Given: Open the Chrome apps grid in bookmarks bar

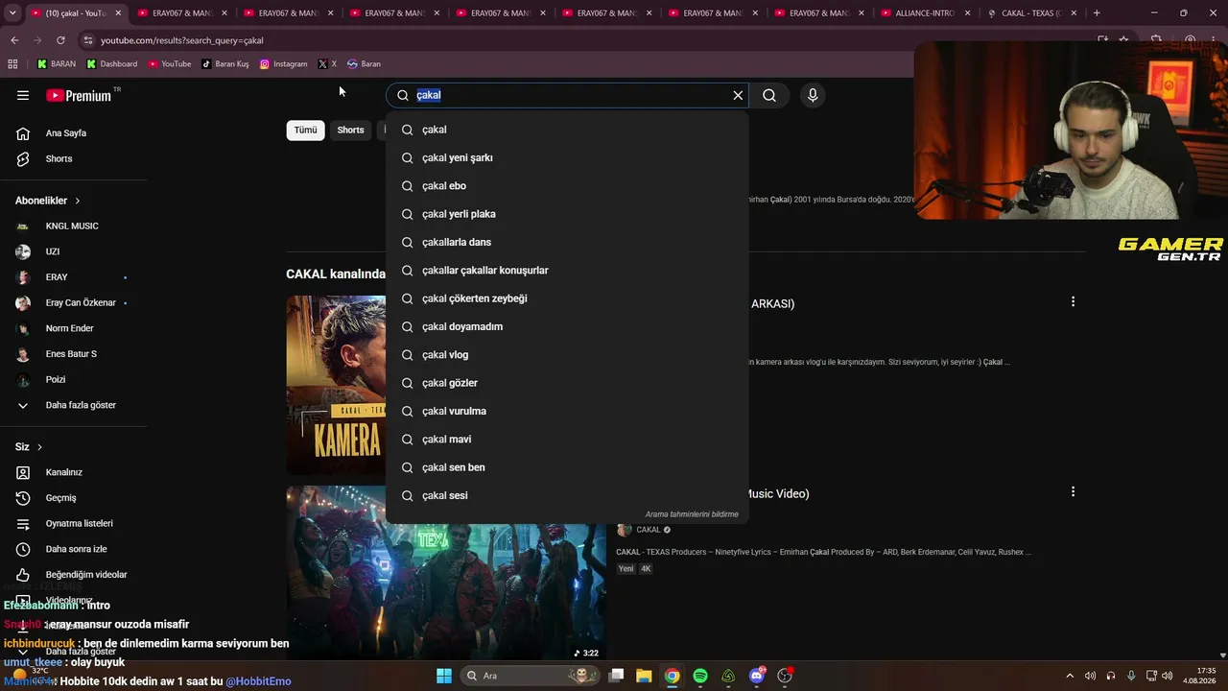Looking at the screenshot, I should click(x=12, y=64).
